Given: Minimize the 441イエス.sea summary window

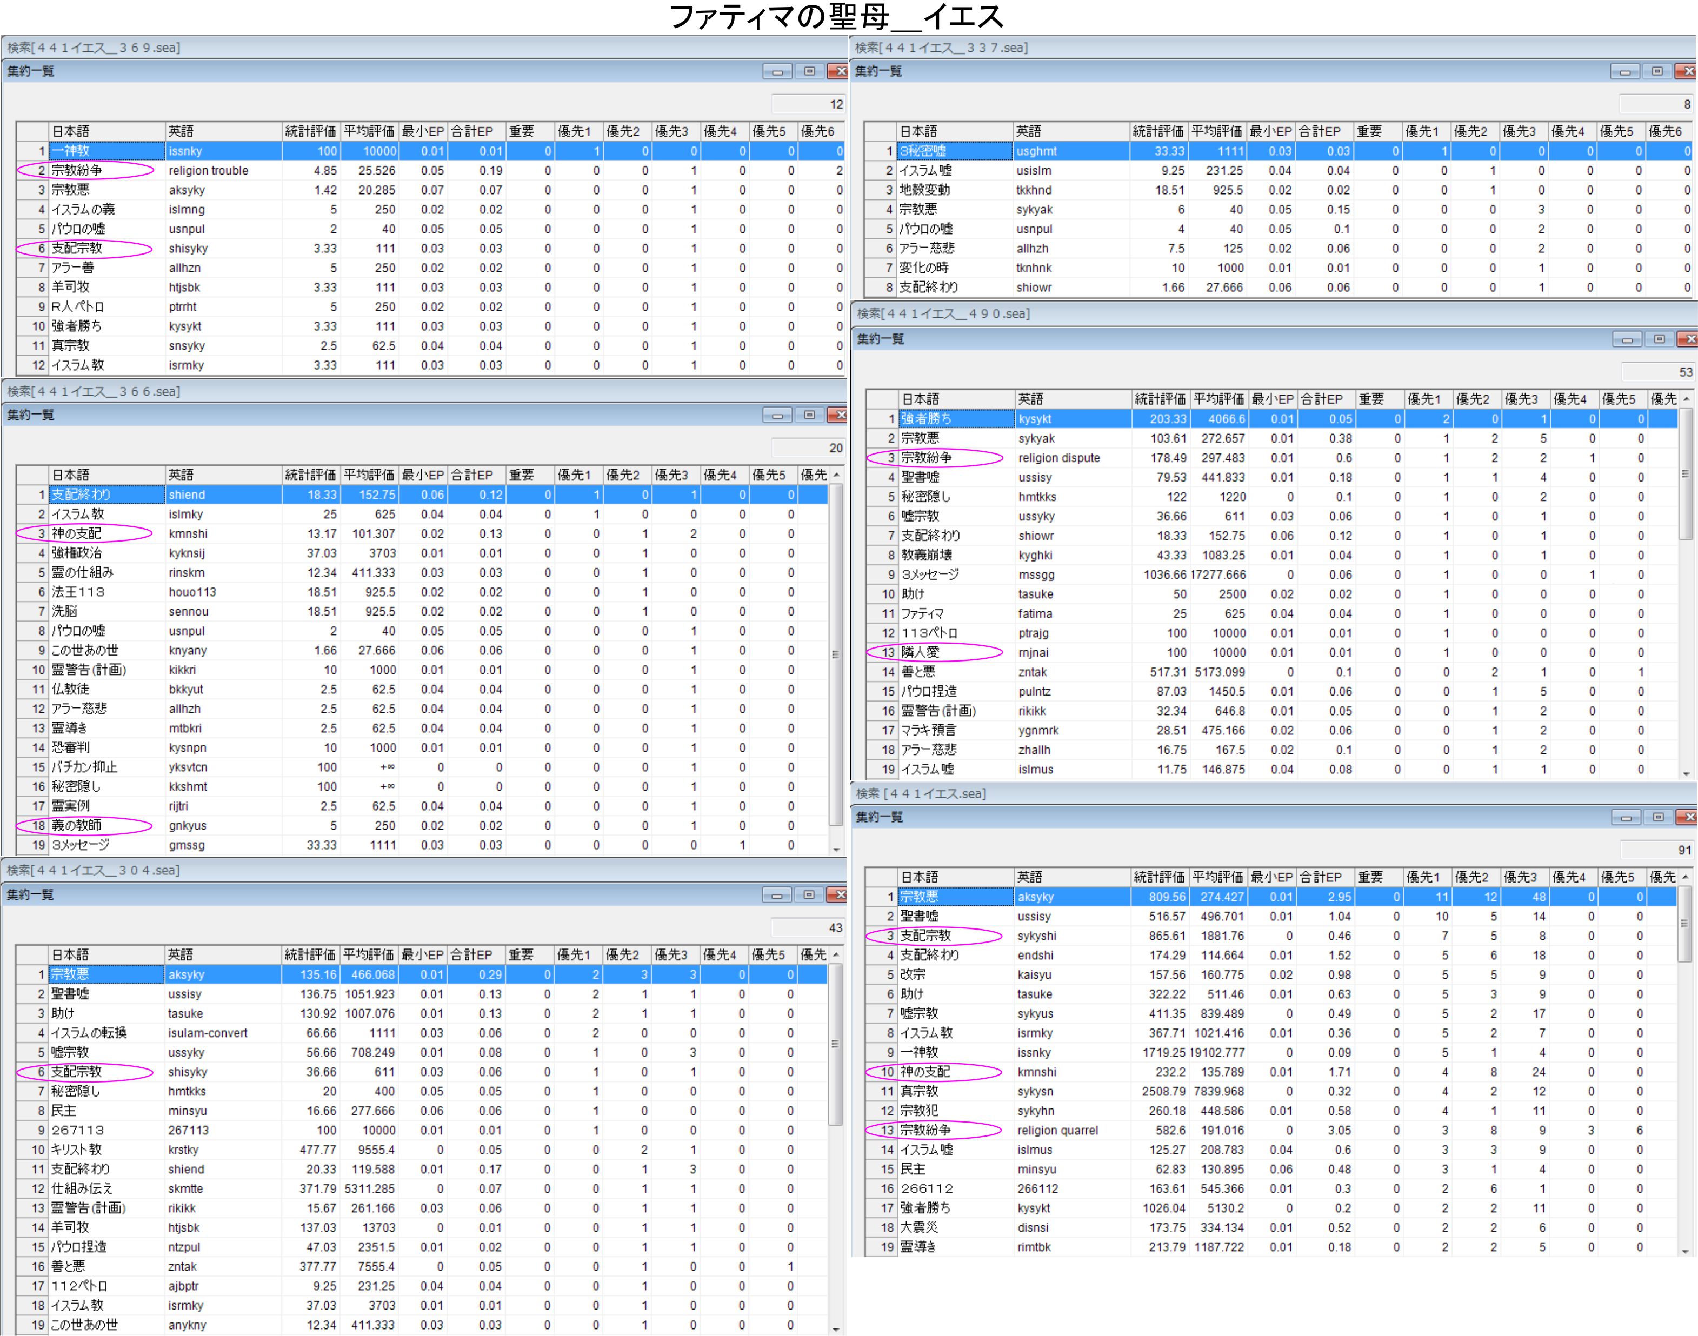Looking at the screenshot, I should (x=1626, y=817).
